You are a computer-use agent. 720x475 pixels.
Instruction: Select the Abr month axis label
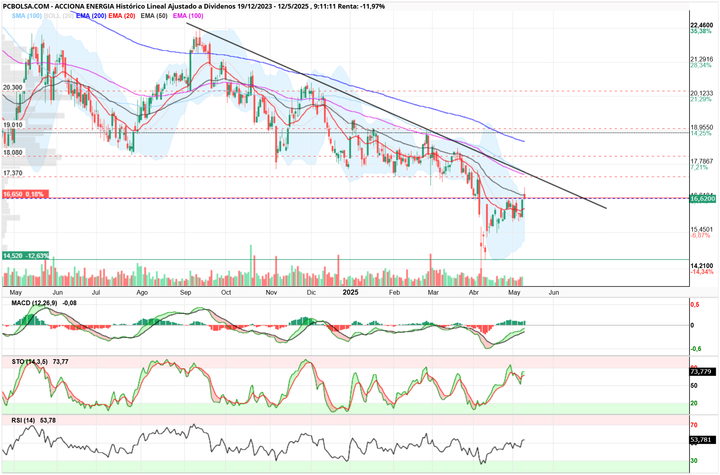474,292
